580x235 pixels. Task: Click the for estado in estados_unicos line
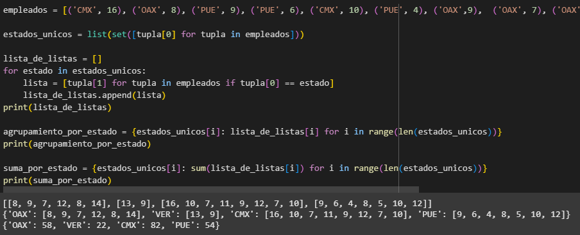tap(74, 71)
